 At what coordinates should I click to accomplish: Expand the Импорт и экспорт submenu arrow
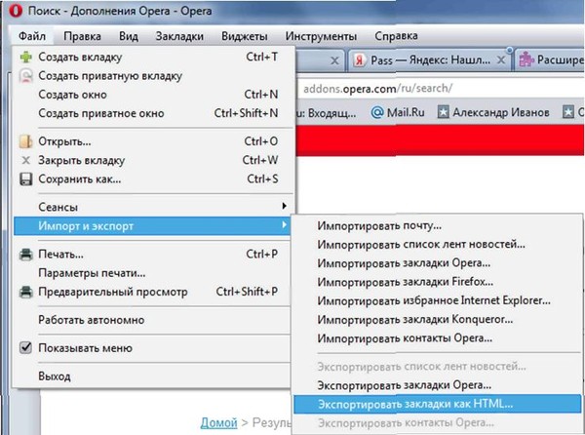pos(285,225)
